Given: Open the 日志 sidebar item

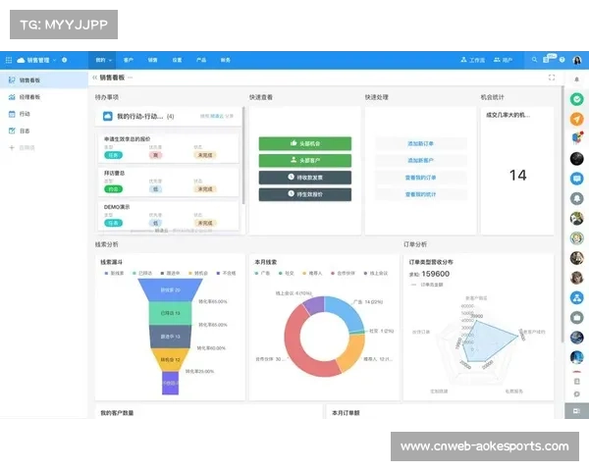Looking at the screenshot, I should (25, 131).
